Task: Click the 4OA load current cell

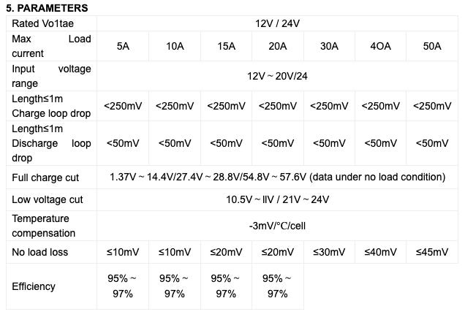Action: click(380, 45)
